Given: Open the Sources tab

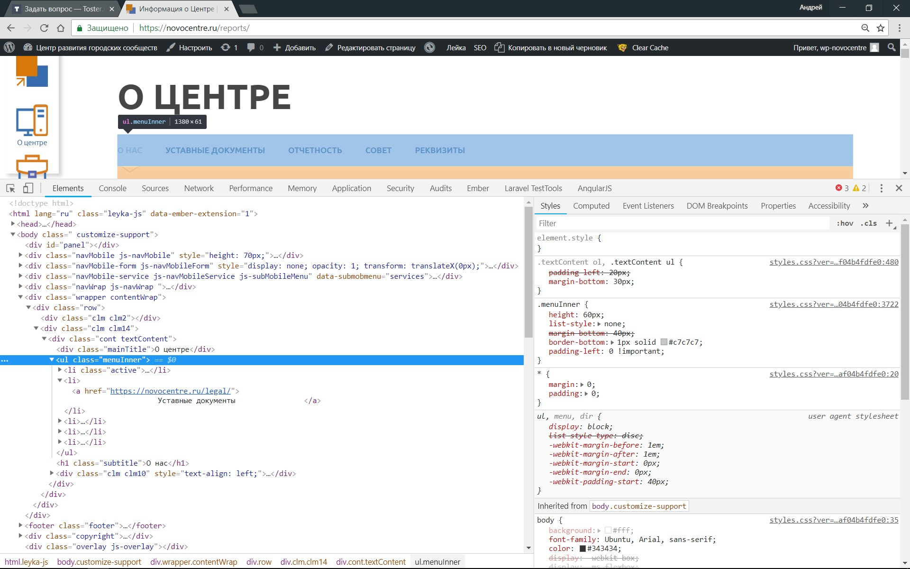Looking at the screenshot, I should (x=155, y=188).
